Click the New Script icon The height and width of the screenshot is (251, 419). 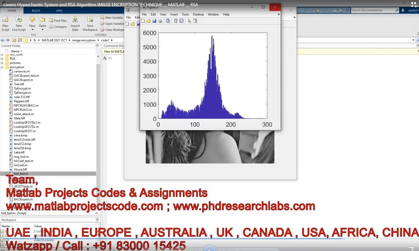(x=5, y=19)
